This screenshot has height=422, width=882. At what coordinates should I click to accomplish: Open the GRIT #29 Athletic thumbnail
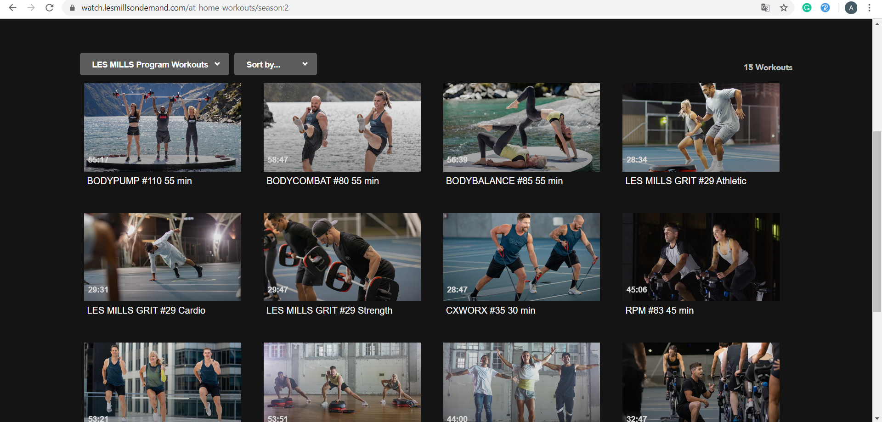tap(701, 127)
